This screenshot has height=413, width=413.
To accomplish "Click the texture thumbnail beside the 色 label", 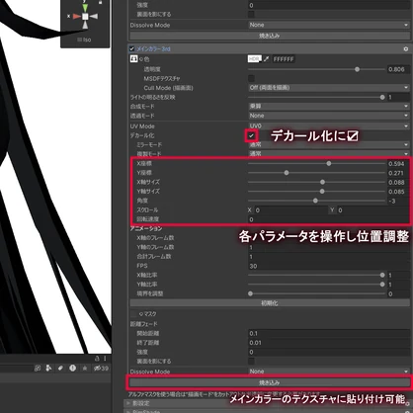I will click(x=133, y=59).
